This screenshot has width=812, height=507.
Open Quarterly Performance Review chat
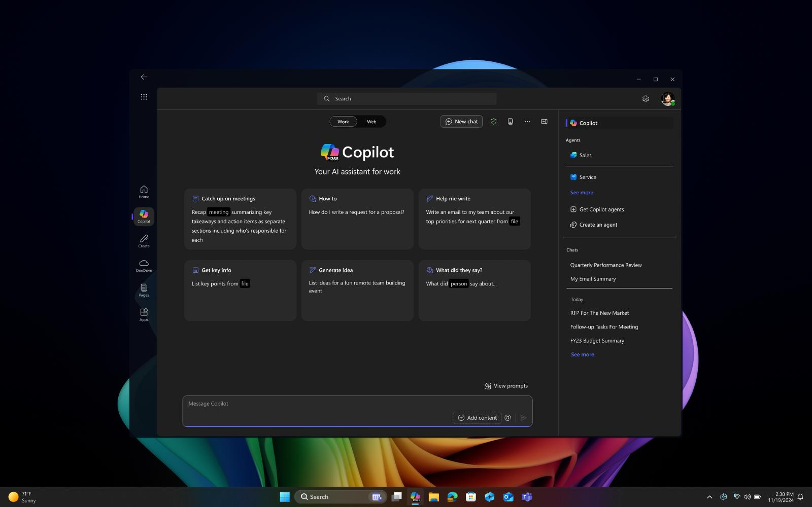click(606, 265)
